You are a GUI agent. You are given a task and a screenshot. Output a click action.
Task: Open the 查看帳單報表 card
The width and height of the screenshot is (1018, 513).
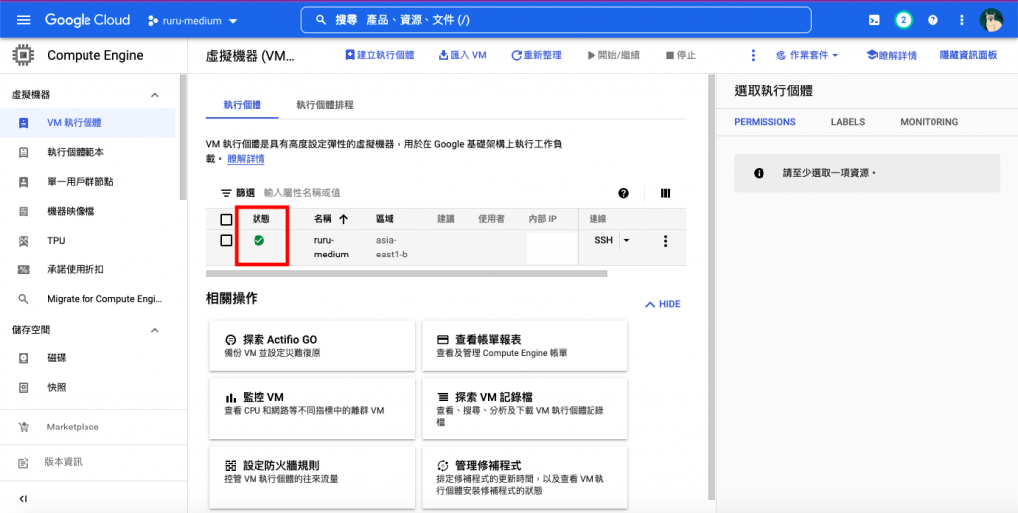(x=525, y=345)
